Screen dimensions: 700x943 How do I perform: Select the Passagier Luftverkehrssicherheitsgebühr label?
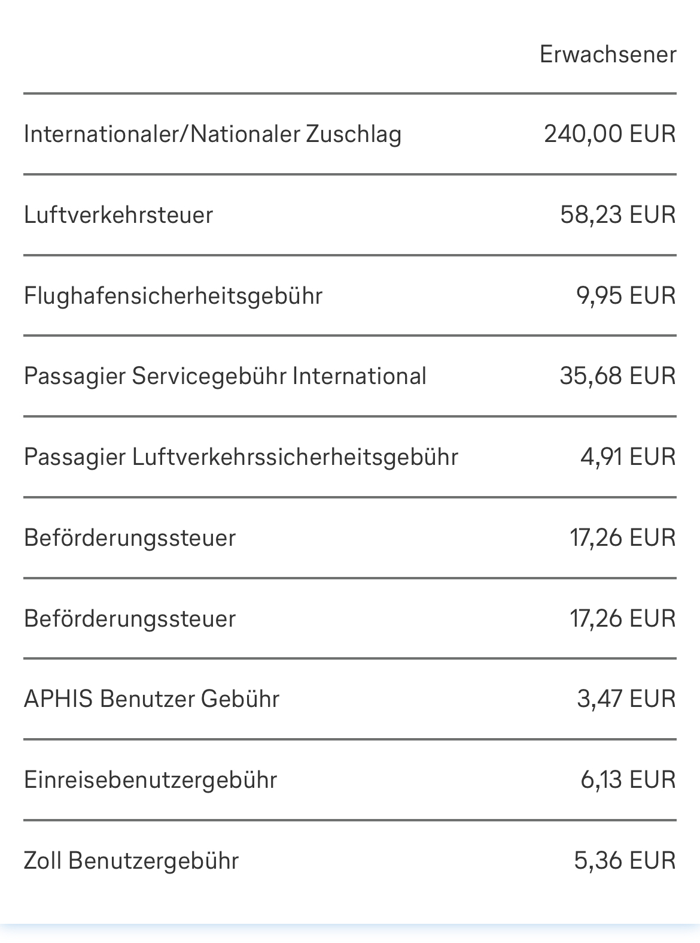(241, 457)
